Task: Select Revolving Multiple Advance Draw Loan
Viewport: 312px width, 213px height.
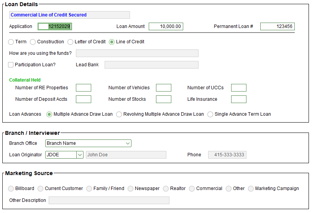Action: [x=119, y=114]
